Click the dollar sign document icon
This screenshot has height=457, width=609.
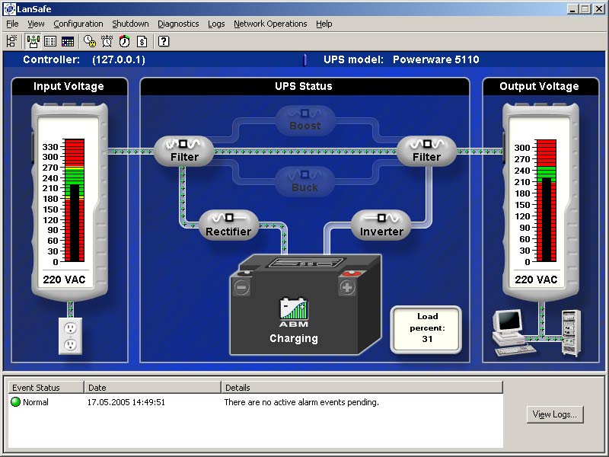pyautogui.click(x=142, y=41)
